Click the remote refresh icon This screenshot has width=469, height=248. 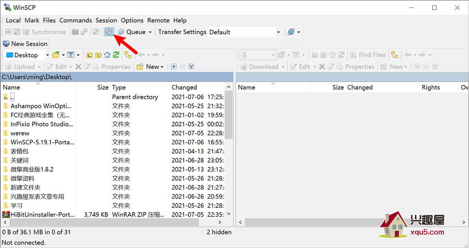342,55
